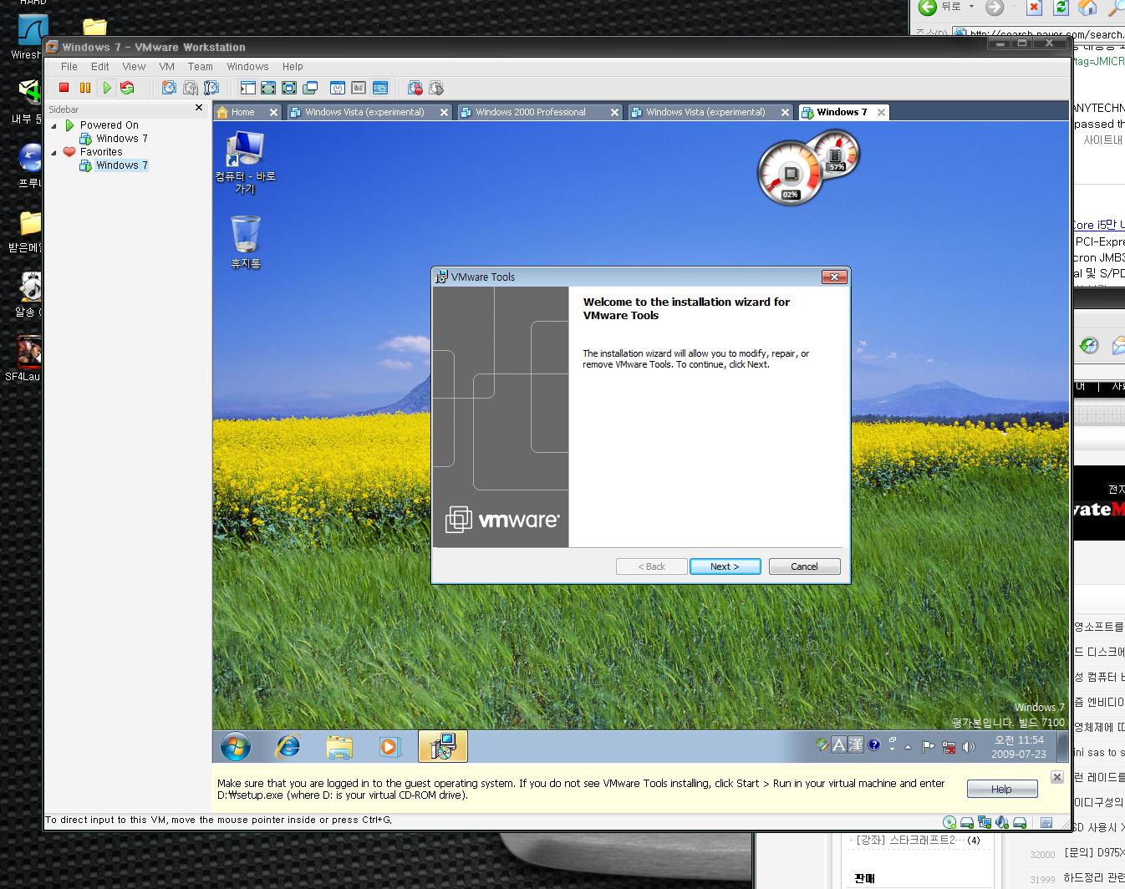Suspend the VM with the pause icon
The height and width of the screenshot is (889, 1125).
(84, 88)
